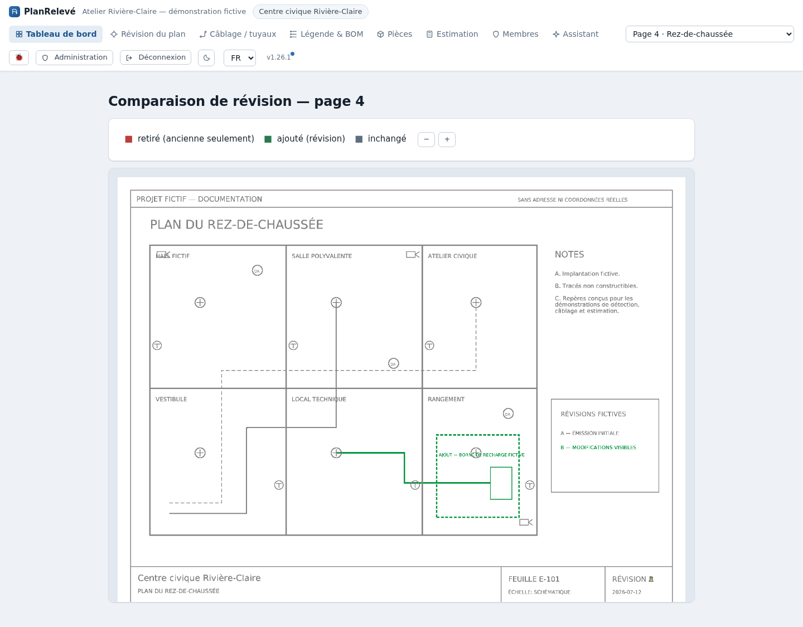Click camera symbol in Salle polyvalente
Screen dimensions: 803x627
(x=413, y=255)
